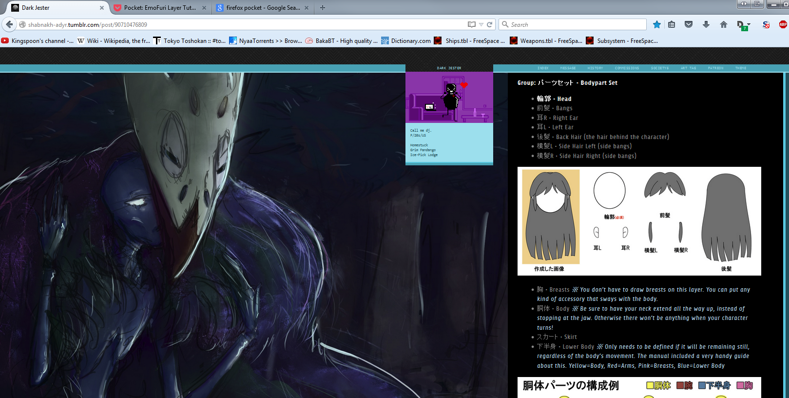Open the ART TAG navigation link
Image resolution: width=789 pixels, height=398 pixels.
point(689,68)
